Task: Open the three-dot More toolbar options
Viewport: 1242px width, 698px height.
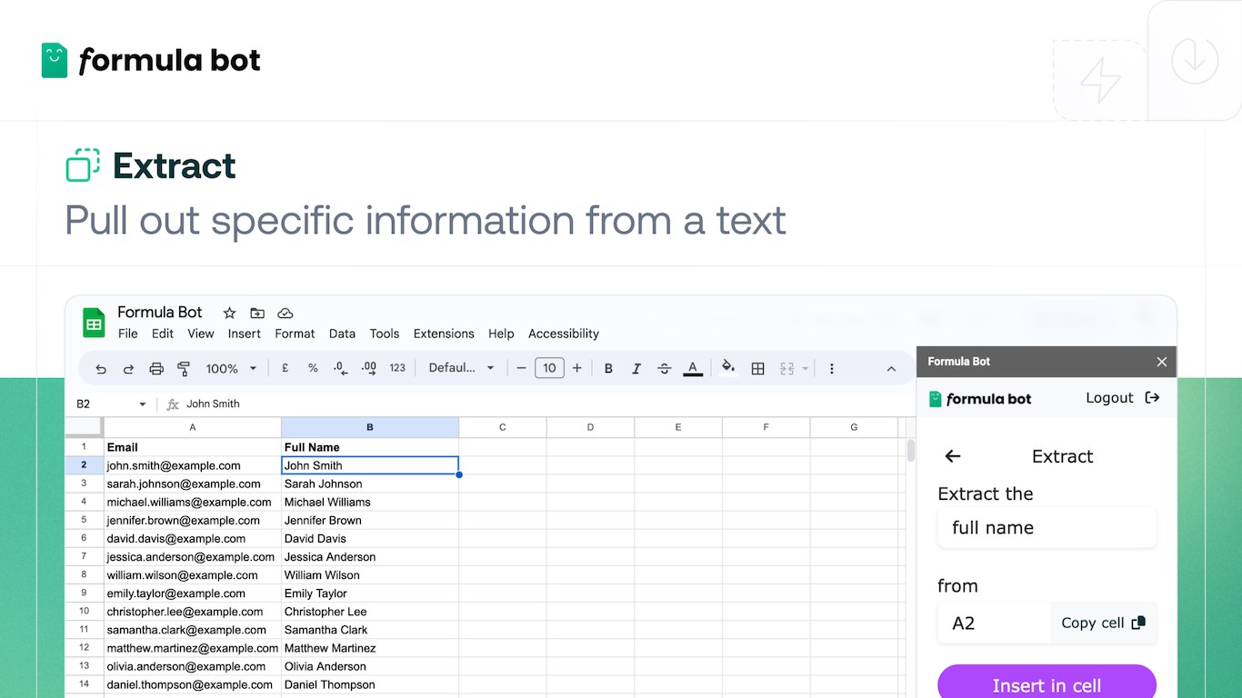Action: (831, 368)
